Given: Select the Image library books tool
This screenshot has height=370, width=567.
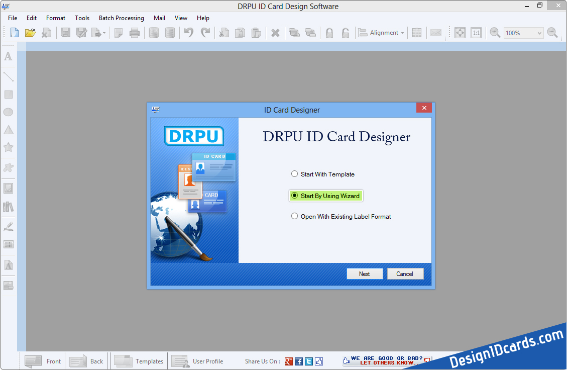Looking at the screenshot, I should click(x=9, y=207).
